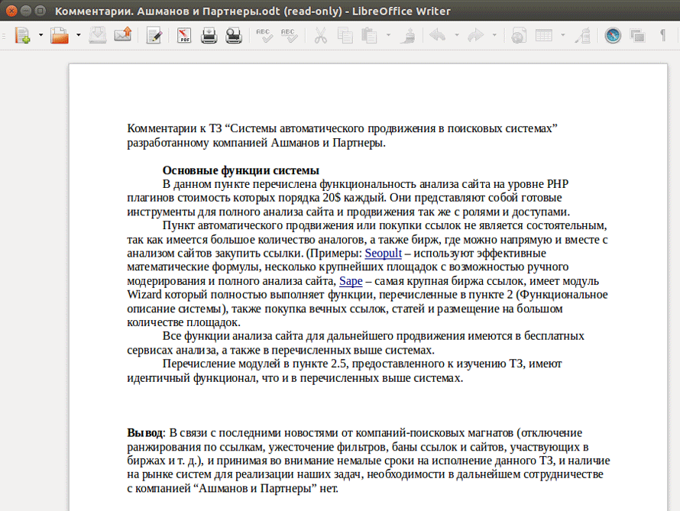Toggle automatic spell checking
The width and height of the screenshot is (680, 511).
(x=289, y=35)
